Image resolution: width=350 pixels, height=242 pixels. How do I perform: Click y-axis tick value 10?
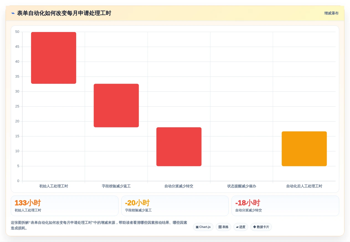click(17, 151)
